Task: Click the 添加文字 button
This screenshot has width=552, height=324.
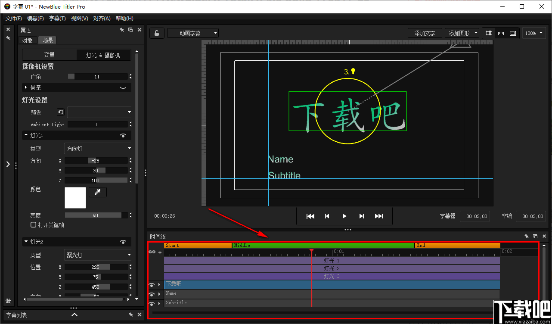Action: (x=425, y=33)
